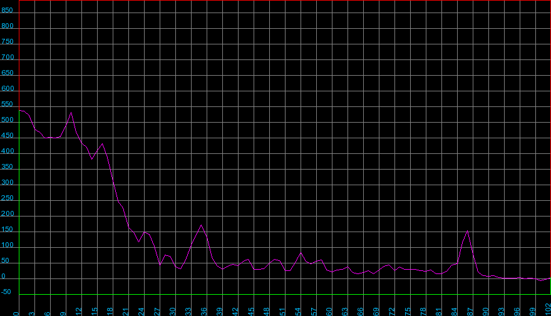The width and height of the screenshot is (551, 316).
Task: Select the 87 tick label on the X axis
Action: pyautogui.click(x=470, y=312)
